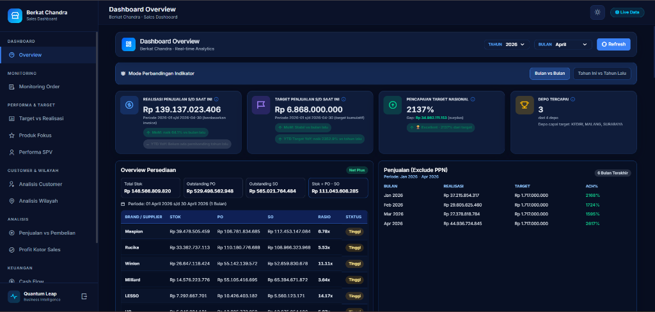The width and height of the screenshot is (655, 312).
Task: Click the Stok + PO - SO card
Action: click(338, 188)
